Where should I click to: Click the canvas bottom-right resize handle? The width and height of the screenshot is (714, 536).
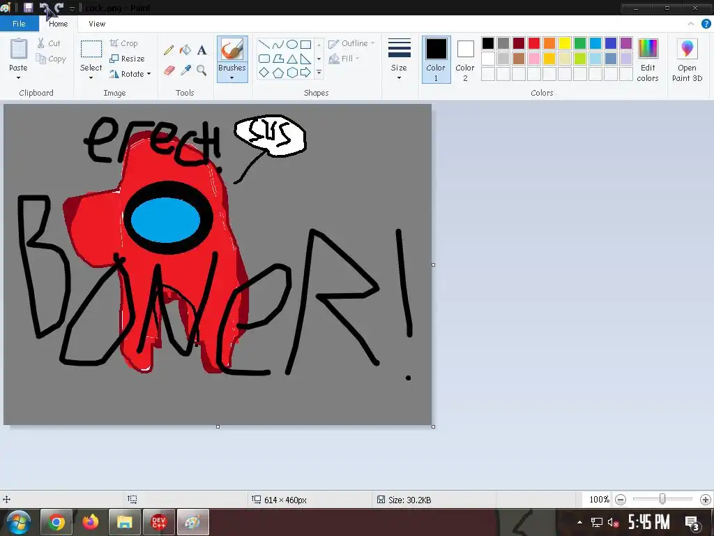click(433, 426)
